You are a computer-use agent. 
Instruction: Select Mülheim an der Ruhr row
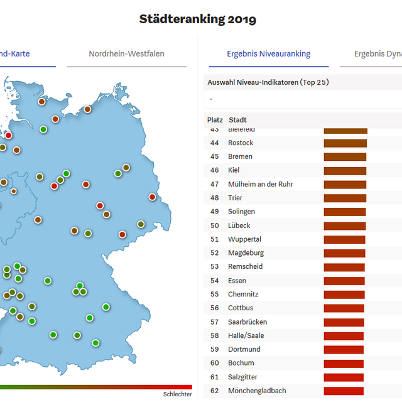(x=260, y=184)
